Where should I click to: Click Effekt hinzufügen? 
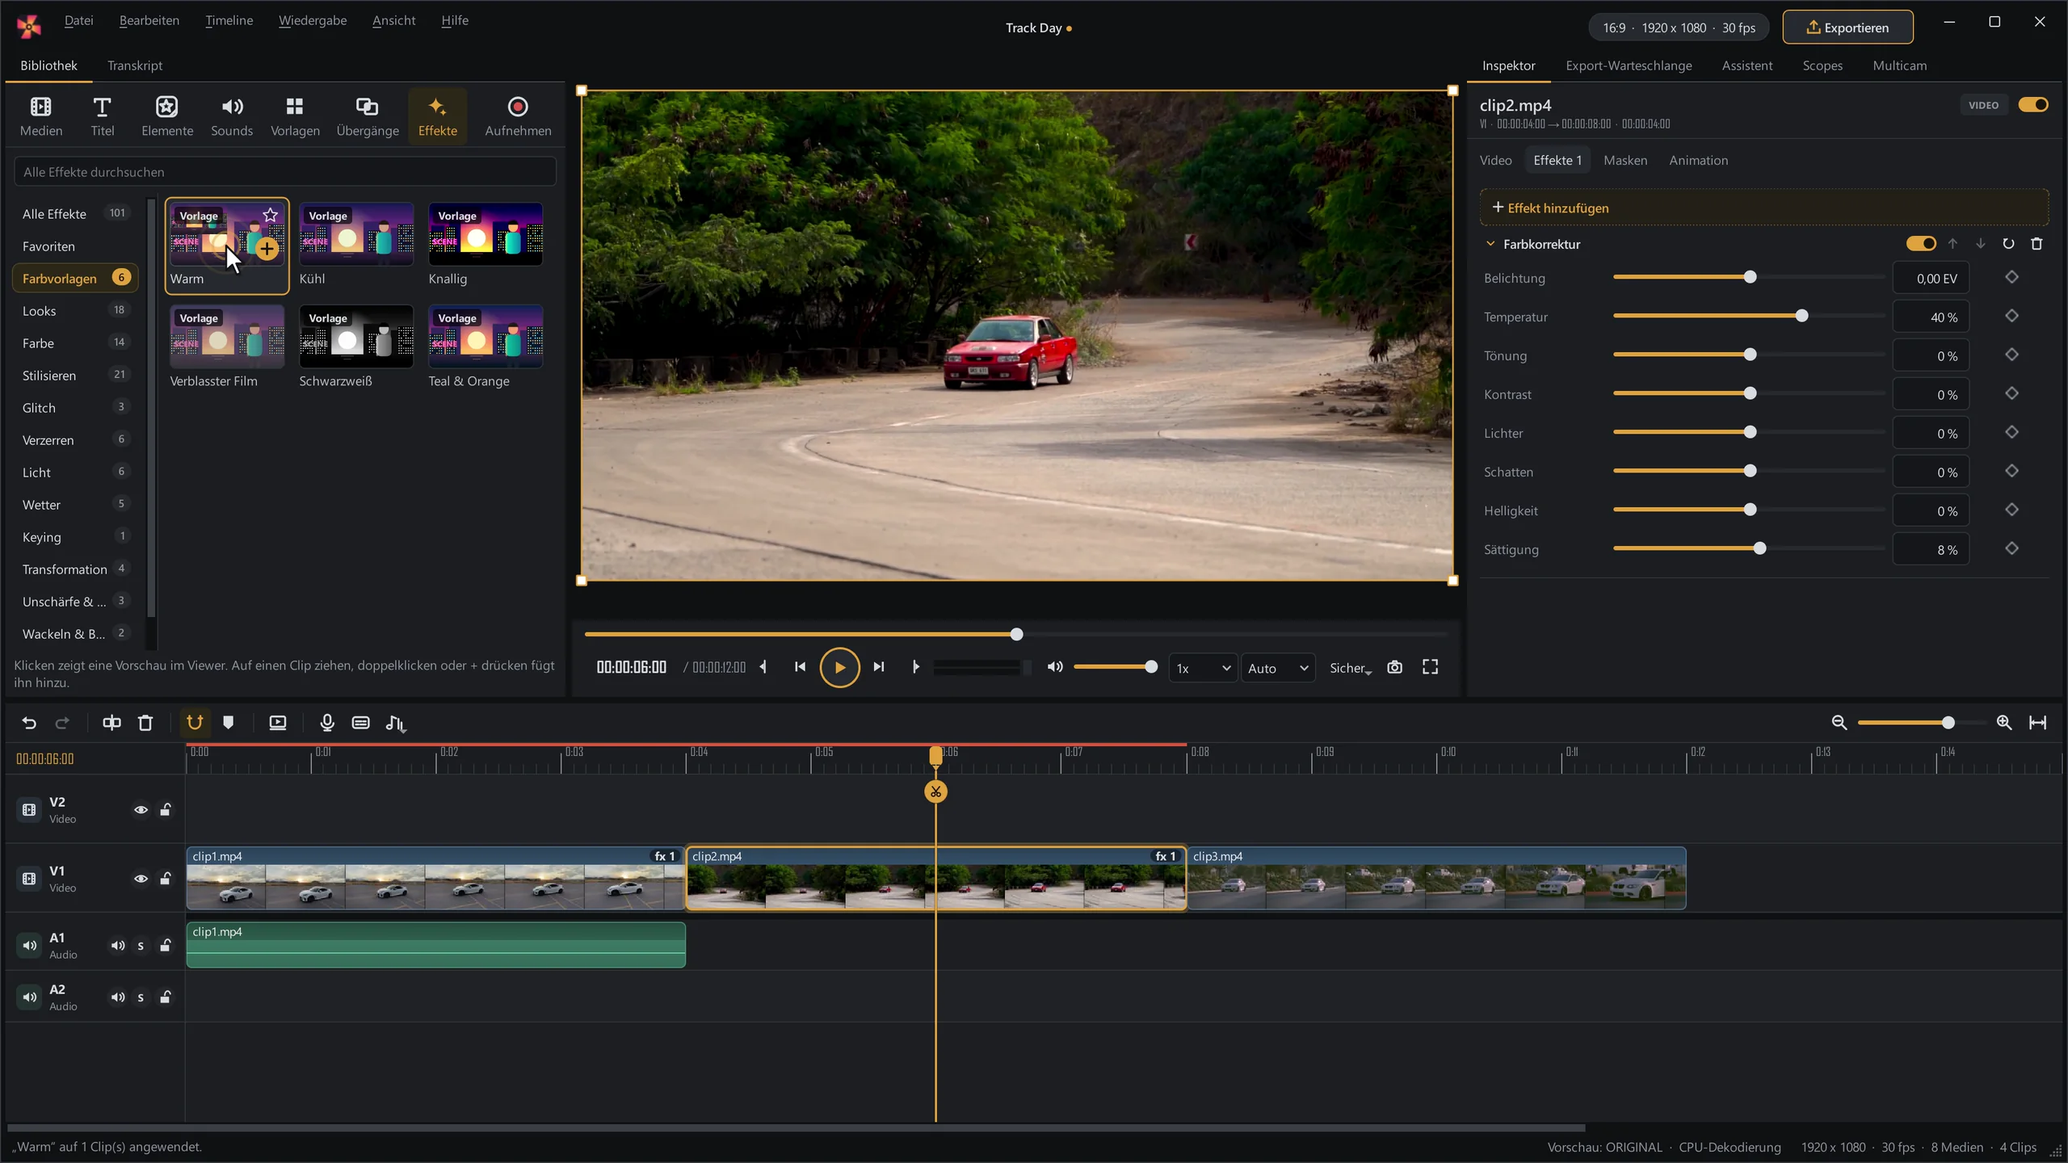click(1764, 208)
